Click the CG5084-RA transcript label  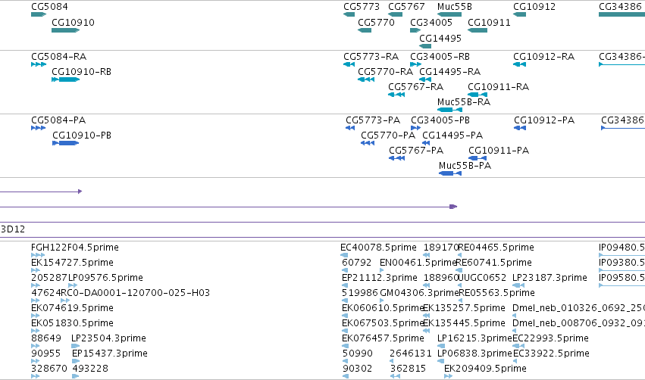[x=59, y=57]
